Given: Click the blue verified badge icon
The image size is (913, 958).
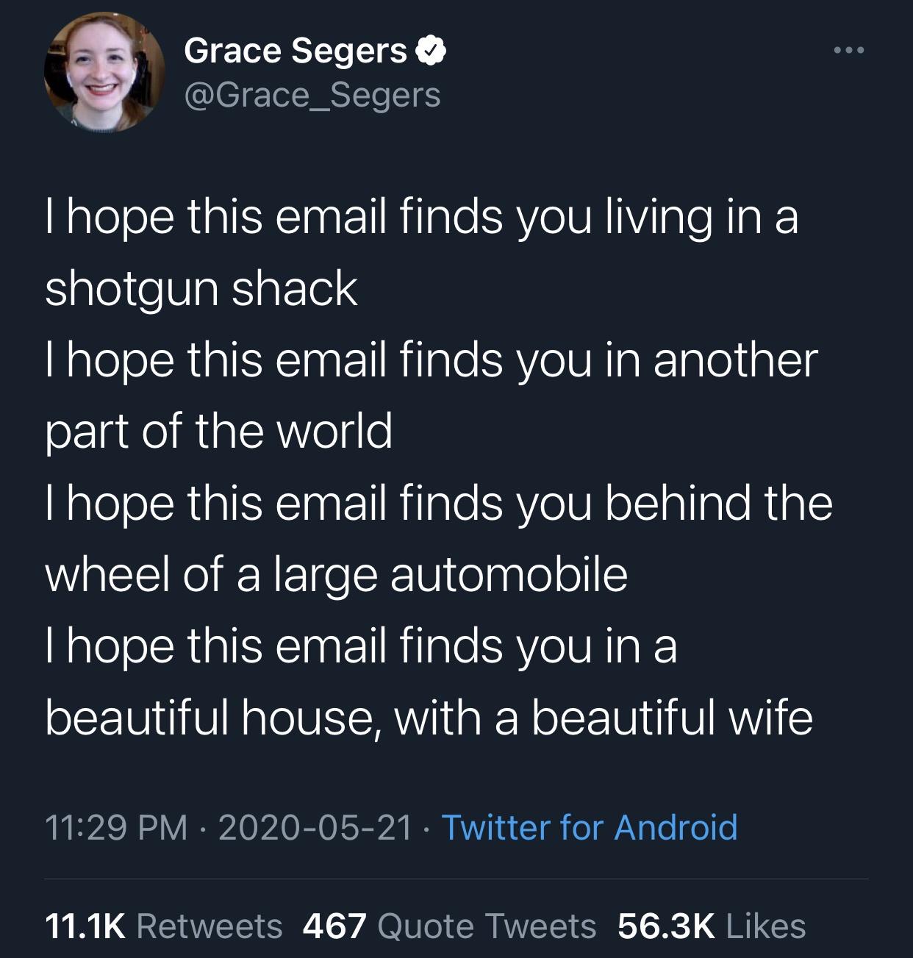Looking at the screenshot, I should coord(432,51).
